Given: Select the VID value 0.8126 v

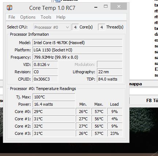Looking at the screenshot, I should (x=45, y=65).
